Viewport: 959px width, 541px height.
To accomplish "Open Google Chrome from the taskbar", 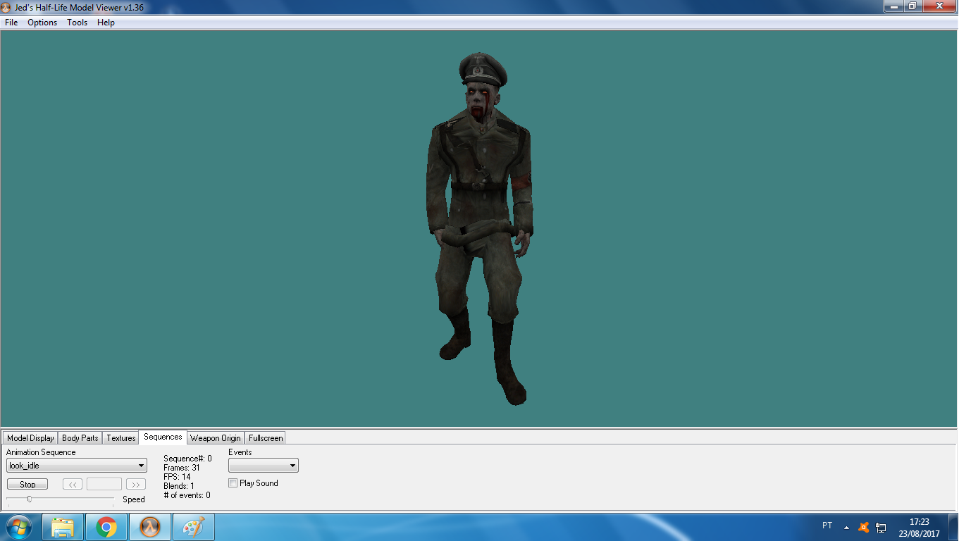I will (106, 527).
